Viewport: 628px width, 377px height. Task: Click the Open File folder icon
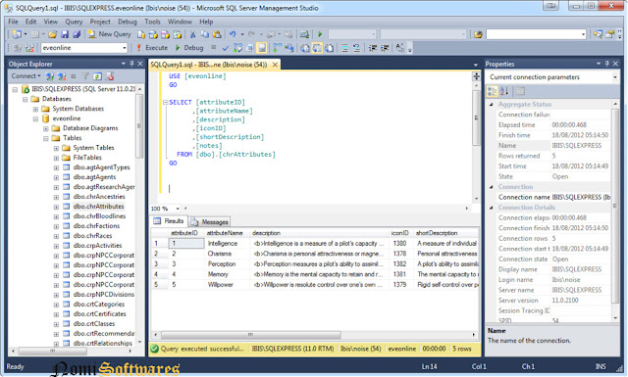[52, 34]
